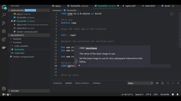The height and width of the screenshot is (101, 181).
Task: Click the editor vertical scrollbar
Action: click(x=180, y=30)
